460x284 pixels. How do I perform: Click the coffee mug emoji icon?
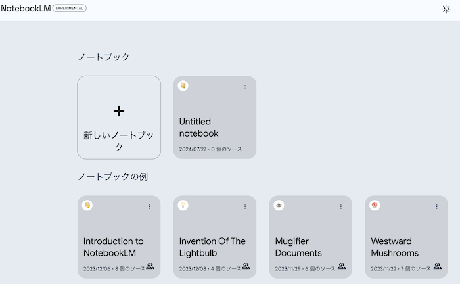coord(279,206)
